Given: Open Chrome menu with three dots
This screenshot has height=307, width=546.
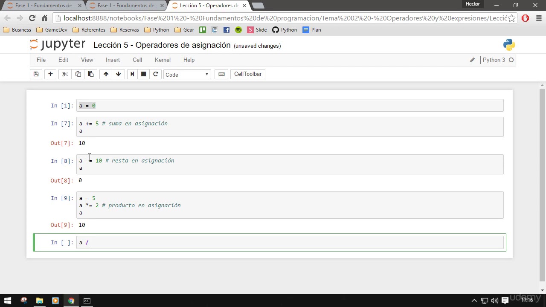Looking at the screenshot, I should (538, 18).
